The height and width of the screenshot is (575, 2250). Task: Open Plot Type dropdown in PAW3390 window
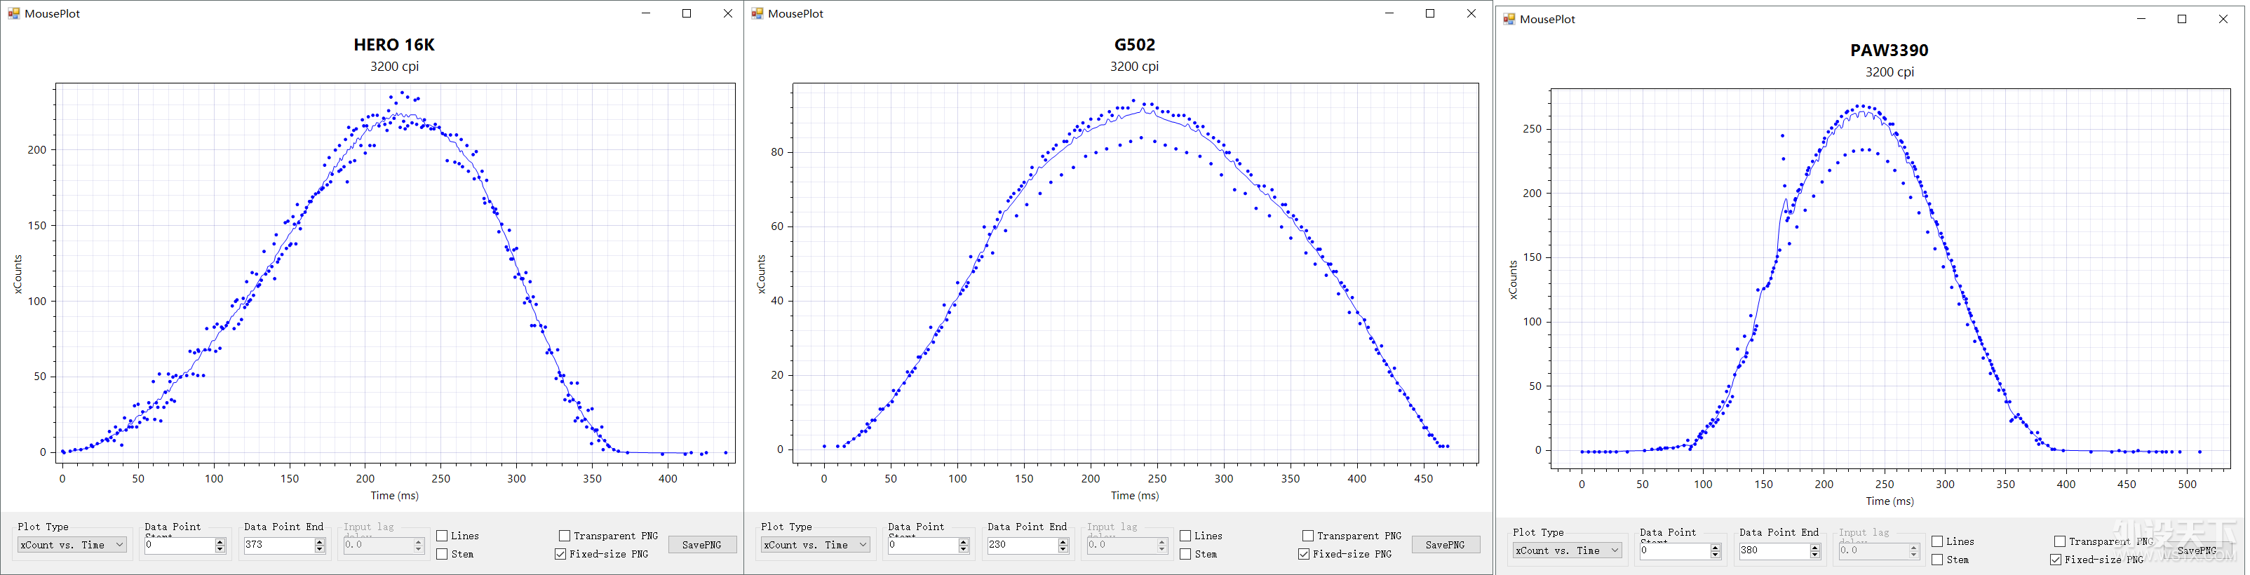pos(1567,550)
